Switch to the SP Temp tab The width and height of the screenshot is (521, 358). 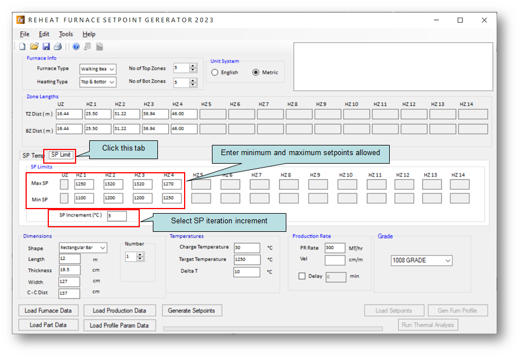(32, 156)
